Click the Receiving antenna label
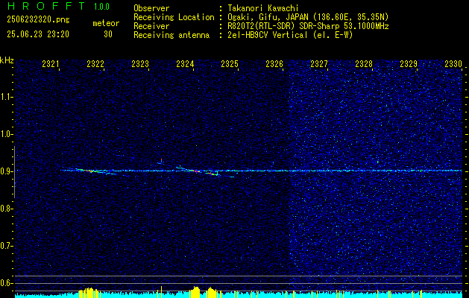Image resolution: width=469 pixels, height=298 pixels. 171,35
